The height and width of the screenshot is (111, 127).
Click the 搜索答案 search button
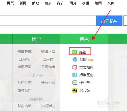(x=109, y=21)
